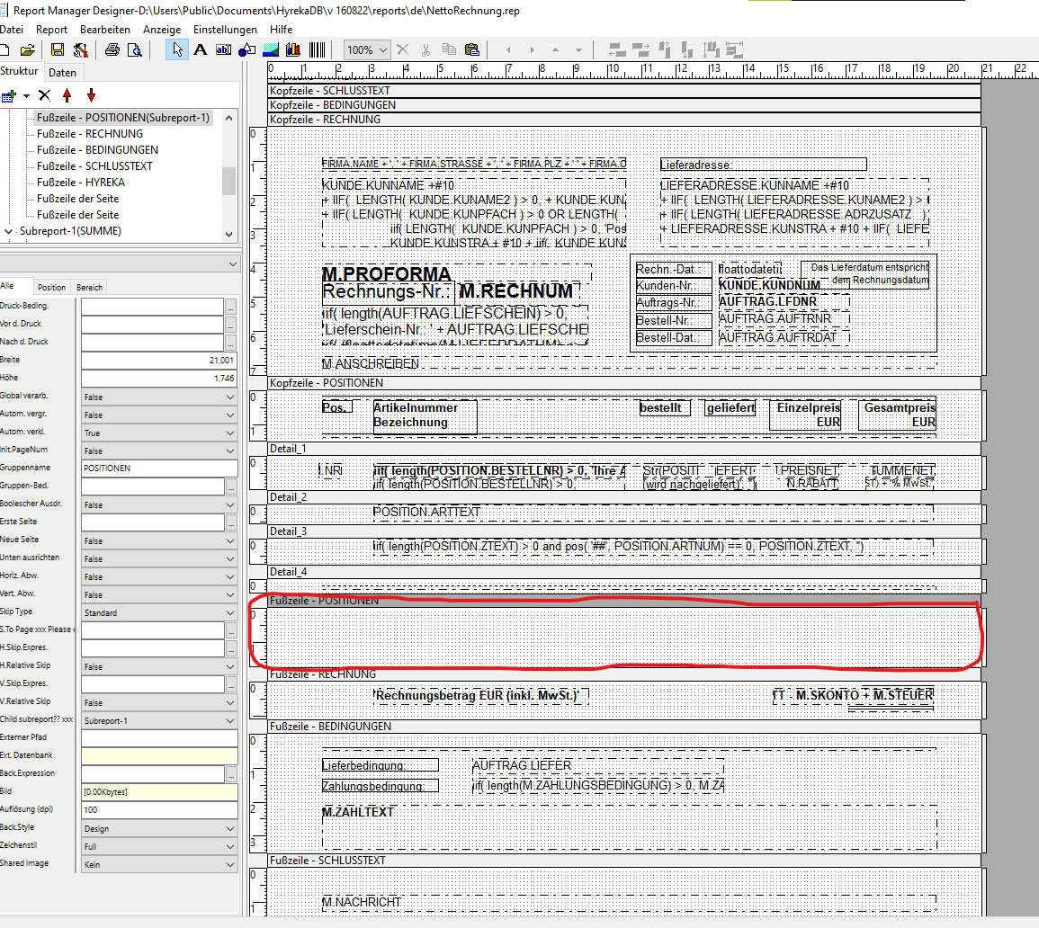Open the Hilfe menu
The width and height of the screenshot is (1039, 928).
coord(281,29)
